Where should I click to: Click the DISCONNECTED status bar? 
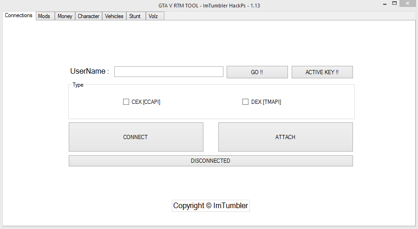[210, 161]
